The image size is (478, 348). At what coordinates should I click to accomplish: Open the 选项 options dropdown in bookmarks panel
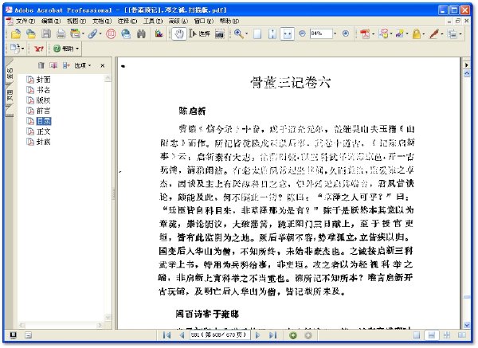click(83, 65)
